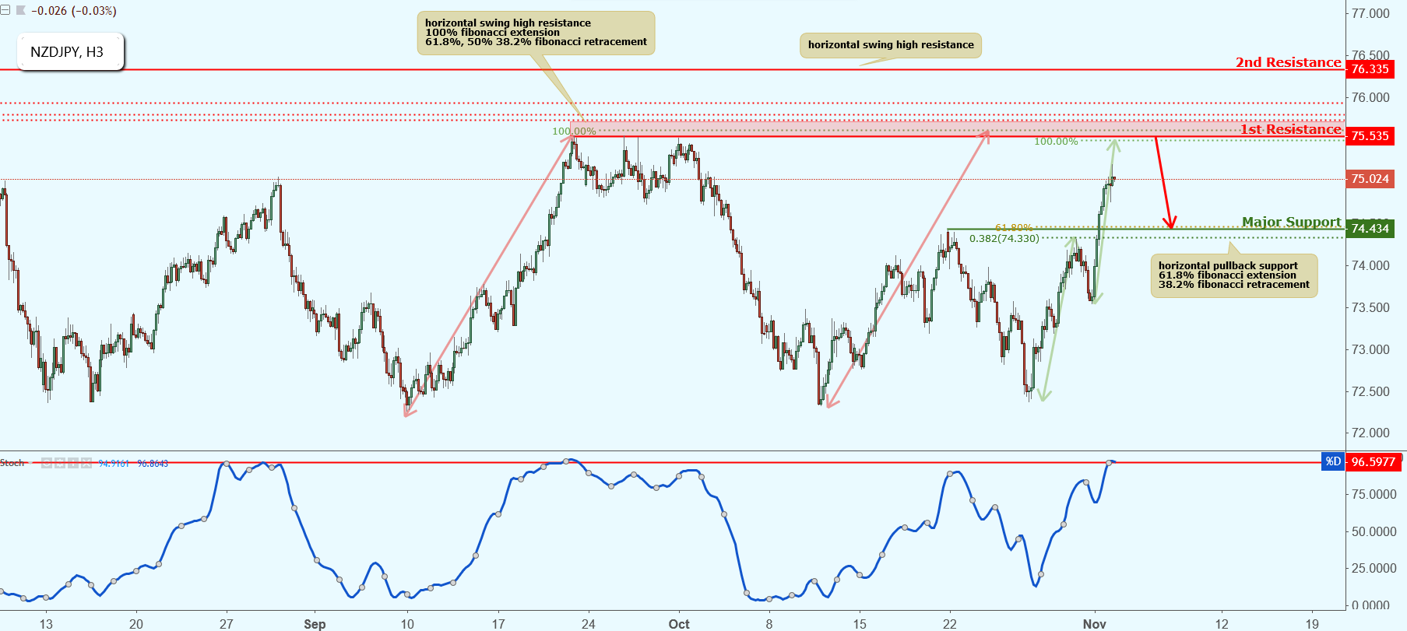Click green 100.00% label near September high
Screen dimensions: 1407x631
[x=574, y=131]
